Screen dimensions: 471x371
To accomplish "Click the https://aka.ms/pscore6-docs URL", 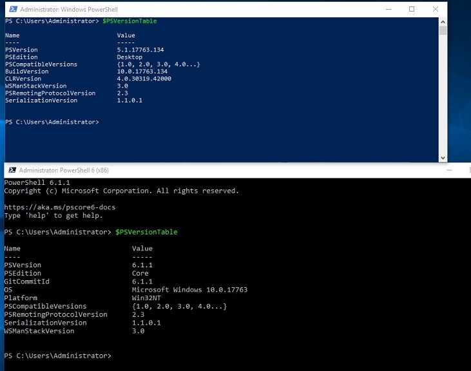I will 59,207.
